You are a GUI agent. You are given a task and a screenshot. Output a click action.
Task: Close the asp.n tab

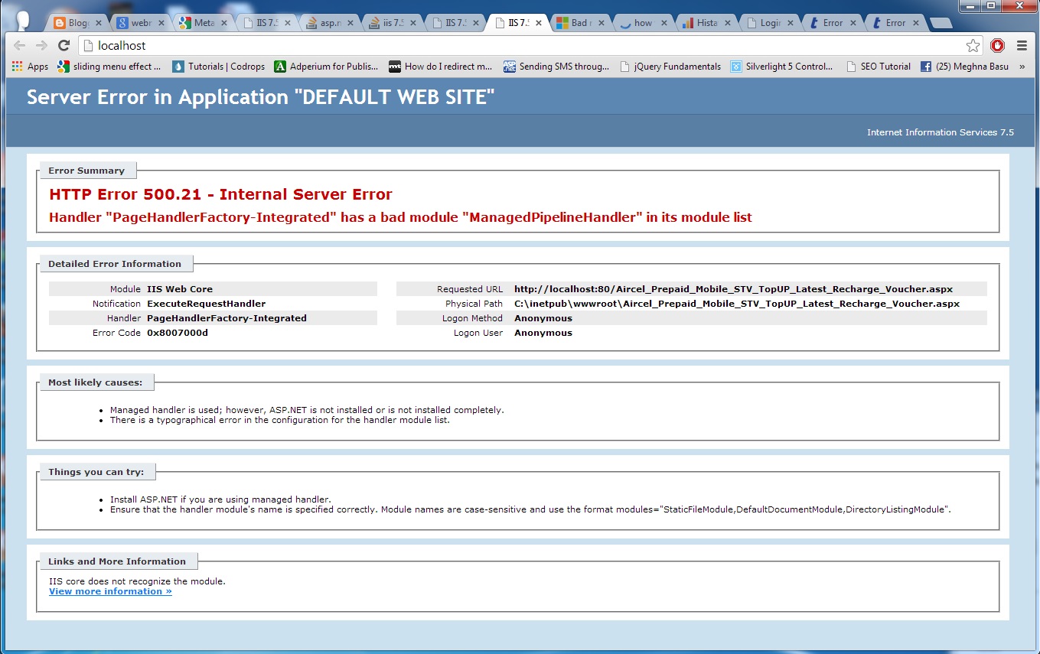point(349,23)
